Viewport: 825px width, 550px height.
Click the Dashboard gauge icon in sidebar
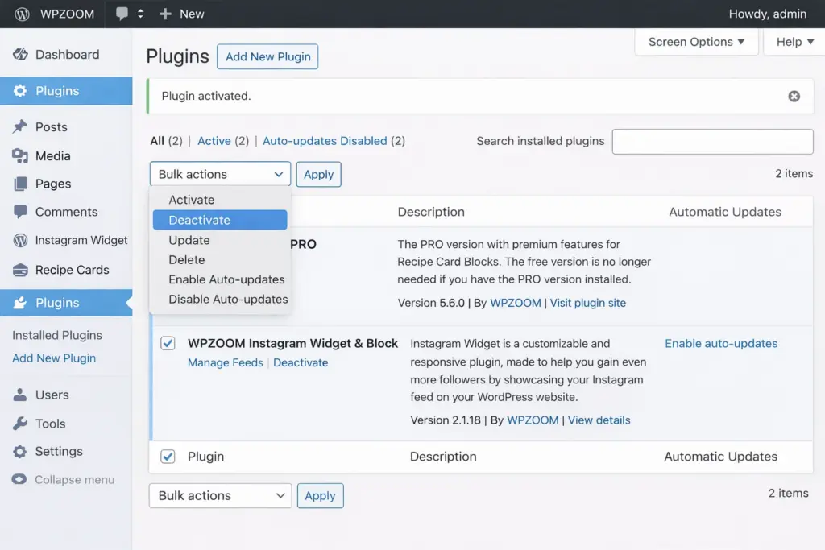coord(20,55)
